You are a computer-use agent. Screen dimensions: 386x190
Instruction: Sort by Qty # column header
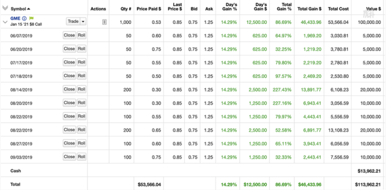point(126,9)
